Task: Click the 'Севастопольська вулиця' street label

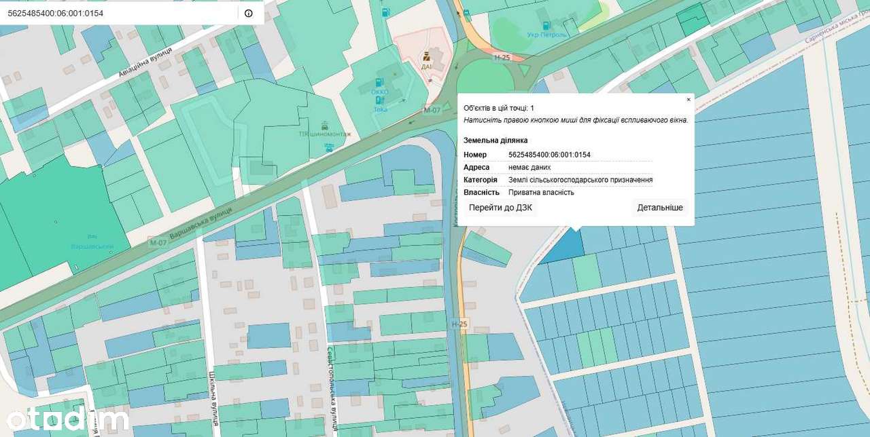Action: click(333, 389)
